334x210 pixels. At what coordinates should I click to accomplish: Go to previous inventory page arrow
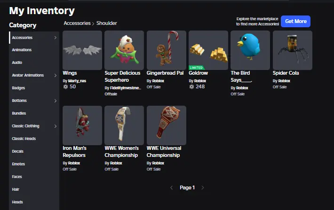(172, 187)
